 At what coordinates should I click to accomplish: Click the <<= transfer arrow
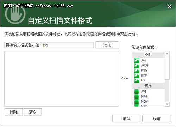125,78
